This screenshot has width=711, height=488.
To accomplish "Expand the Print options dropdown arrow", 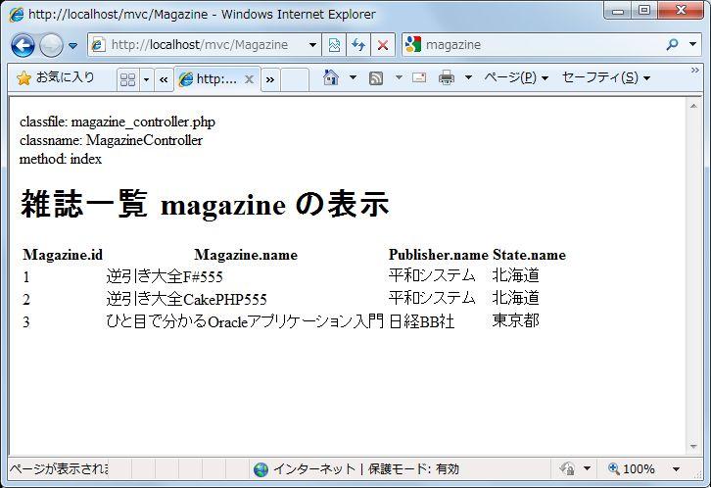I will click(x=468, y=78).
